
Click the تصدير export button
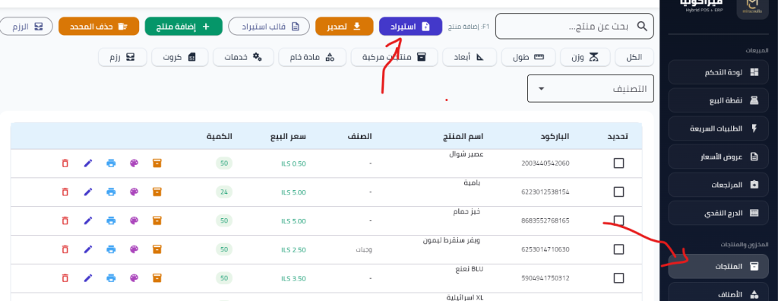pyautogui.click(x=344, y=27)
